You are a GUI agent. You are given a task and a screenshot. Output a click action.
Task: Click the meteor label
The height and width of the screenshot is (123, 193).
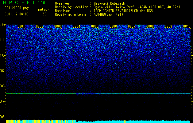pos(44,10)
